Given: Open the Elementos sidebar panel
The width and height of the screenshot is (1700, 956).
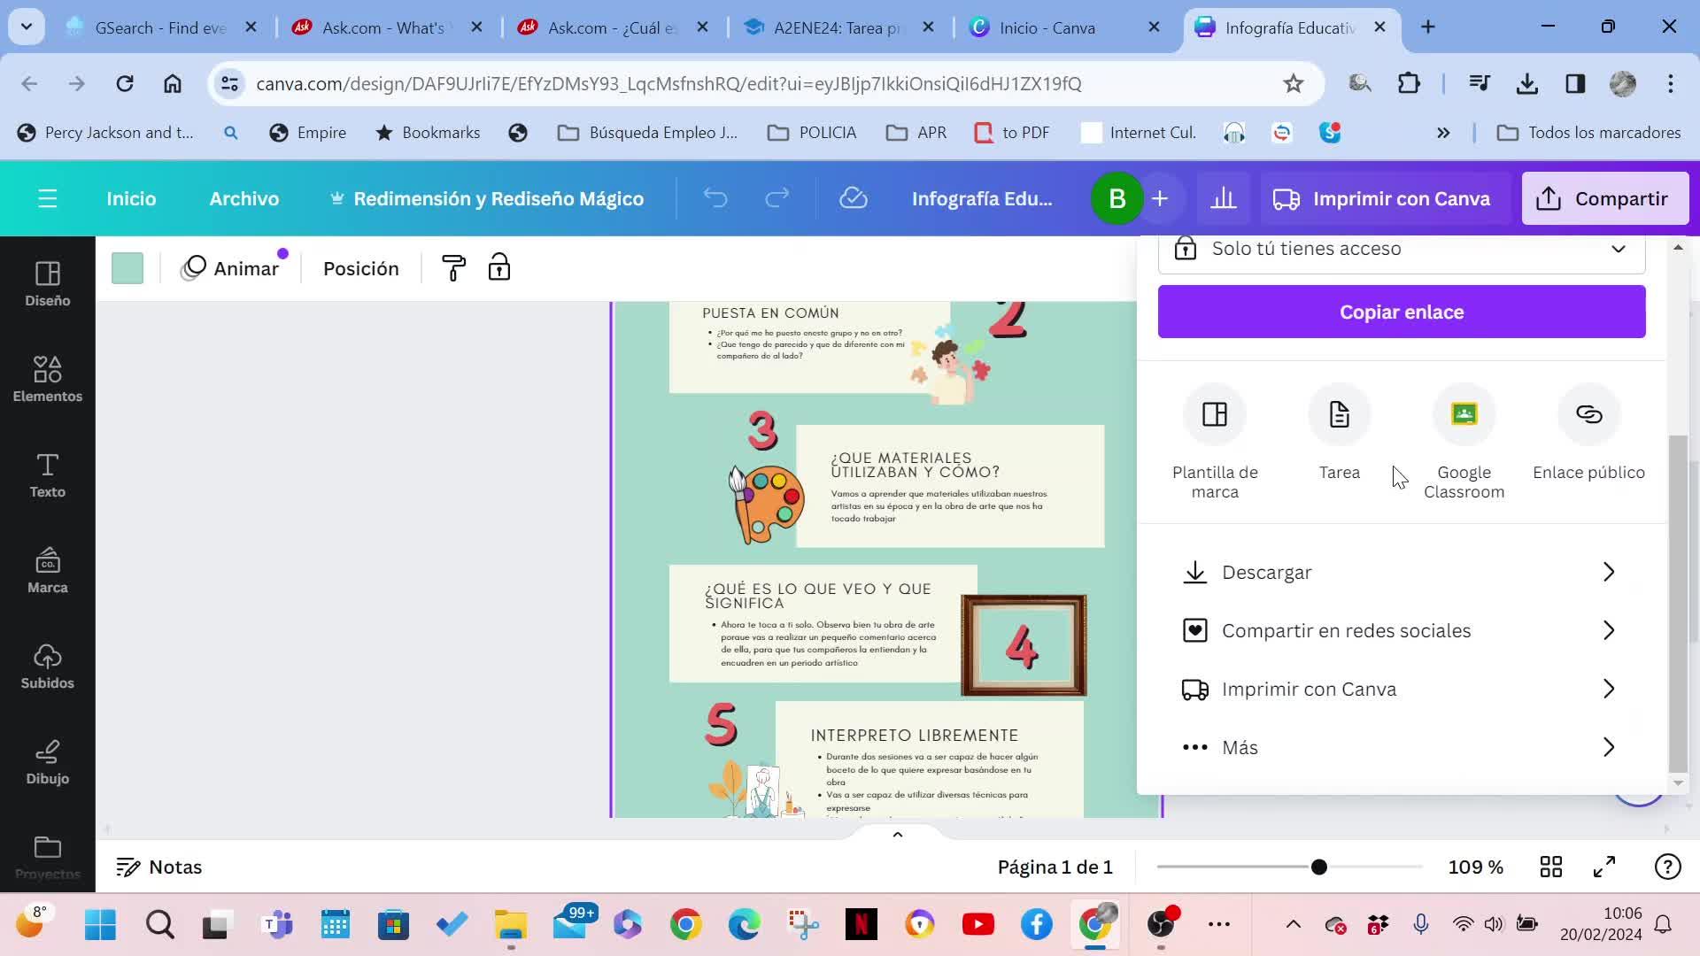Looking at the screenshot, I should tap(47, 379).
